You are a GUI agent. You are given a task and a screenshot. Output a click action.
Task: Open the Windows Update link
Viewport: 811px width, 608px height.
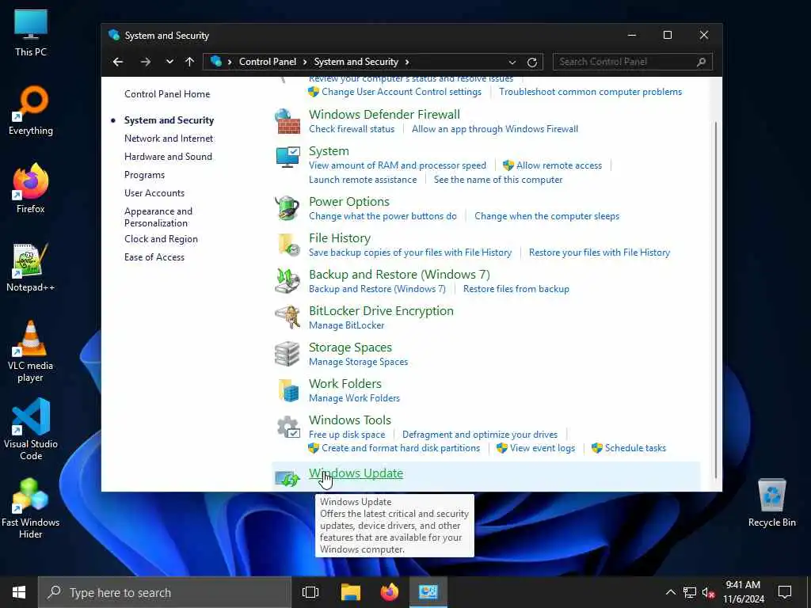pyautogui.click(x=356, y=473)
